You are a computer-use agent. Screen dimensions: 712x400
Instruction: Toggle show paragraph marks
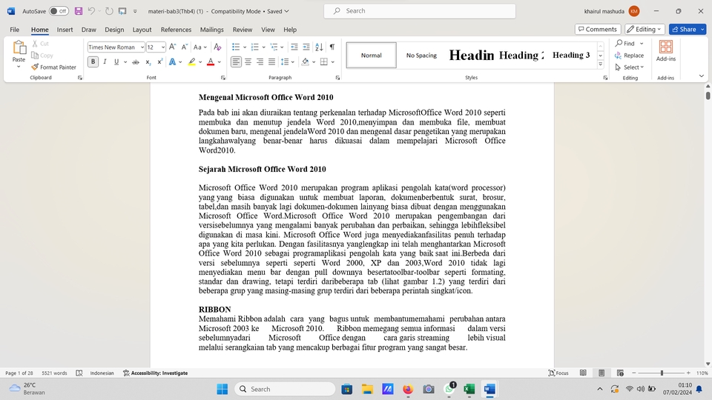coord(332,47)
